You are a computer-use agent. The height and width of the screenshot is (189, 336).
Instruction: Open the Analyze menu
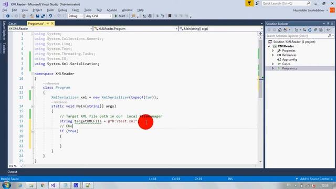[112, 10]
